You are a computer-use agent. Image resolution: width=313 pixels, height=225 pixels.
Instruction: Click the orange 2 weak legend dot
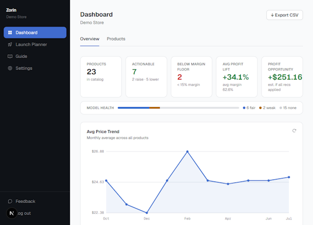[260, 108]
